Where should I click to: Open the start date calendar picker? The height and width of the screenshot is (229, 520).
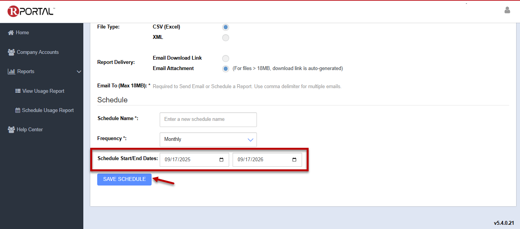(x=221, y=160)
